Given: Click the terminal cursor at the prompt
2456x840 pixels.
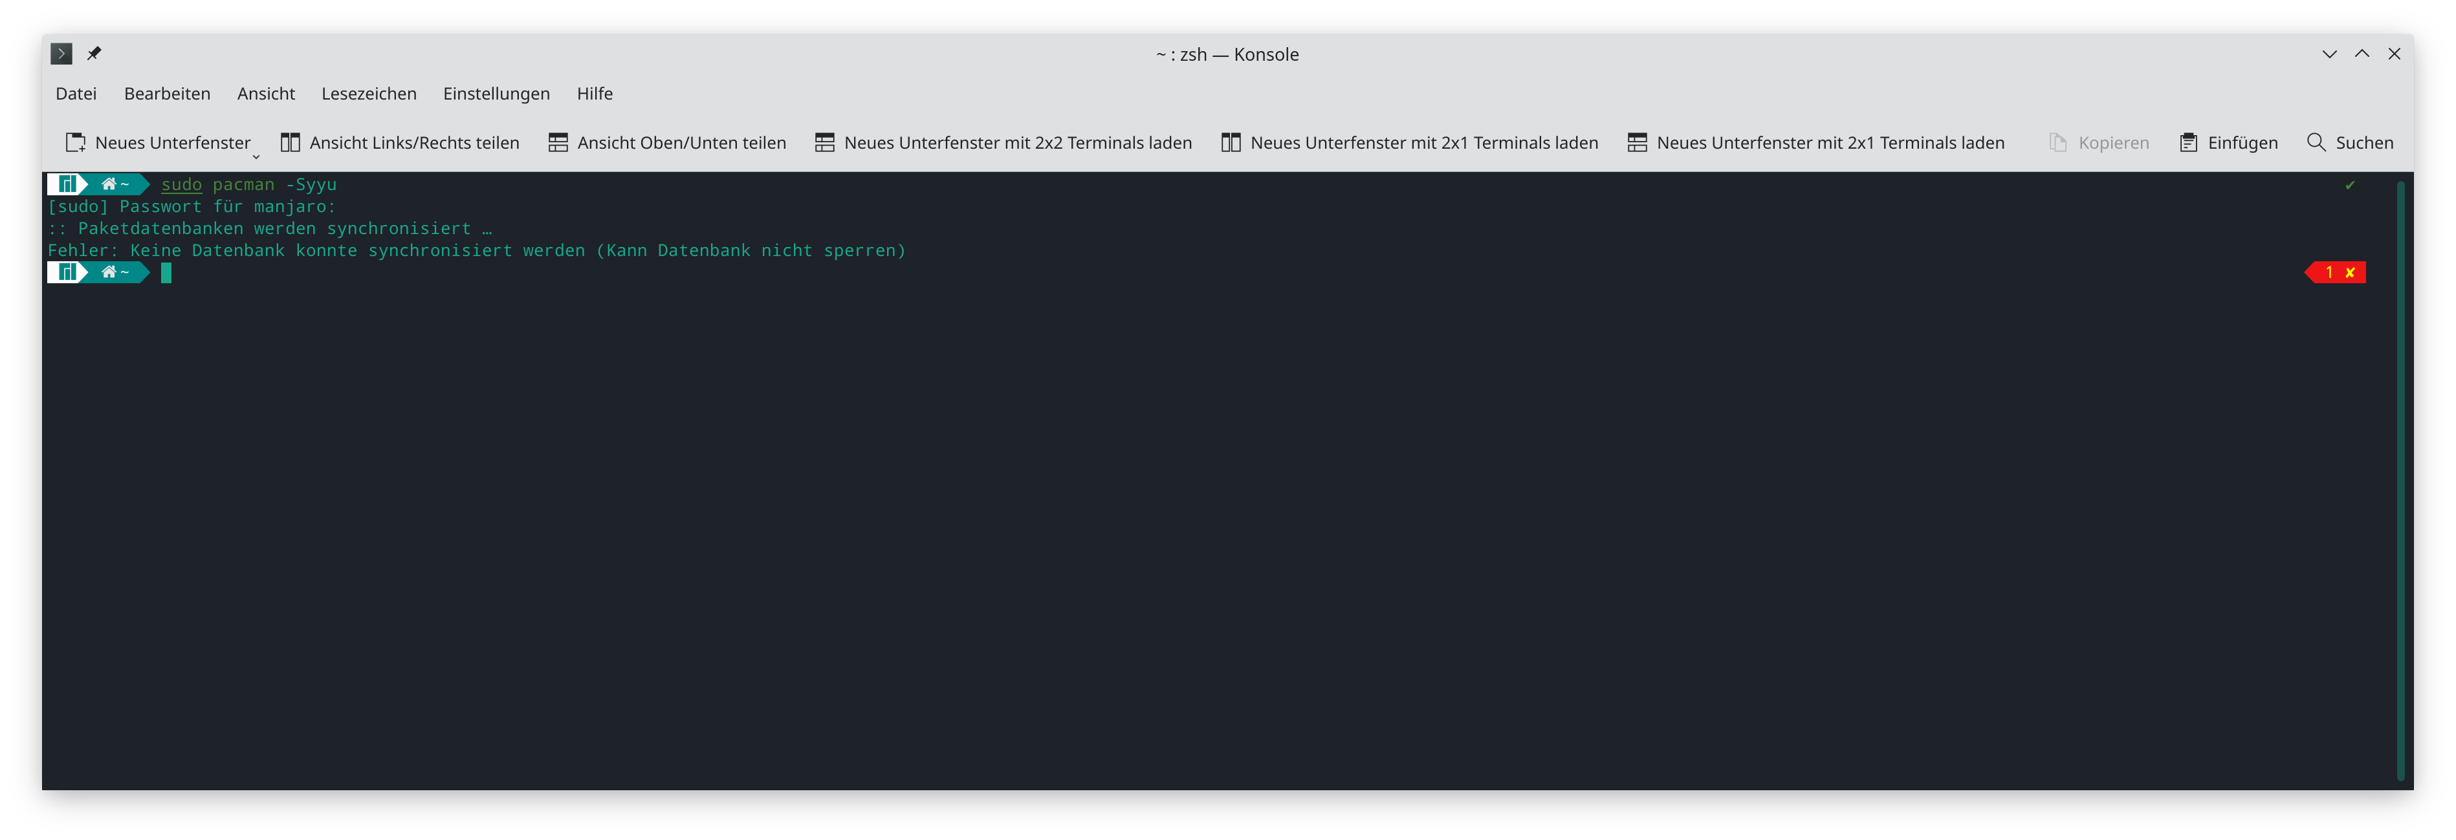Looking at the screenshot, I should tap(166, 274).
